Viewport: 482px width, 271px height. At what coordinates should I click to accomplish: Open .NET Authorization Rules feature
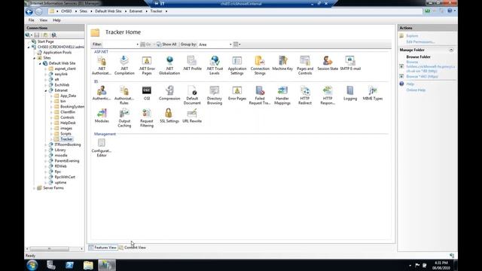pos(102,65)
